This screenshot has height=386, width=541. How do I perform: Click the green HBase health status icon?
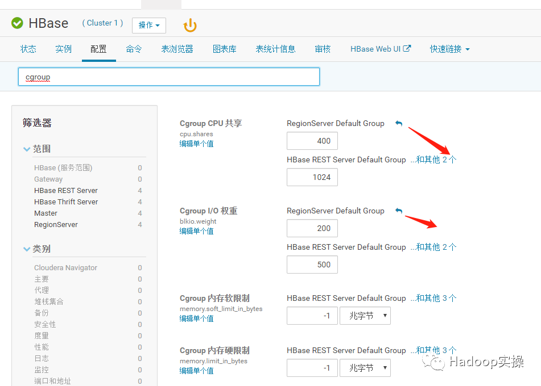pos(17,23)
